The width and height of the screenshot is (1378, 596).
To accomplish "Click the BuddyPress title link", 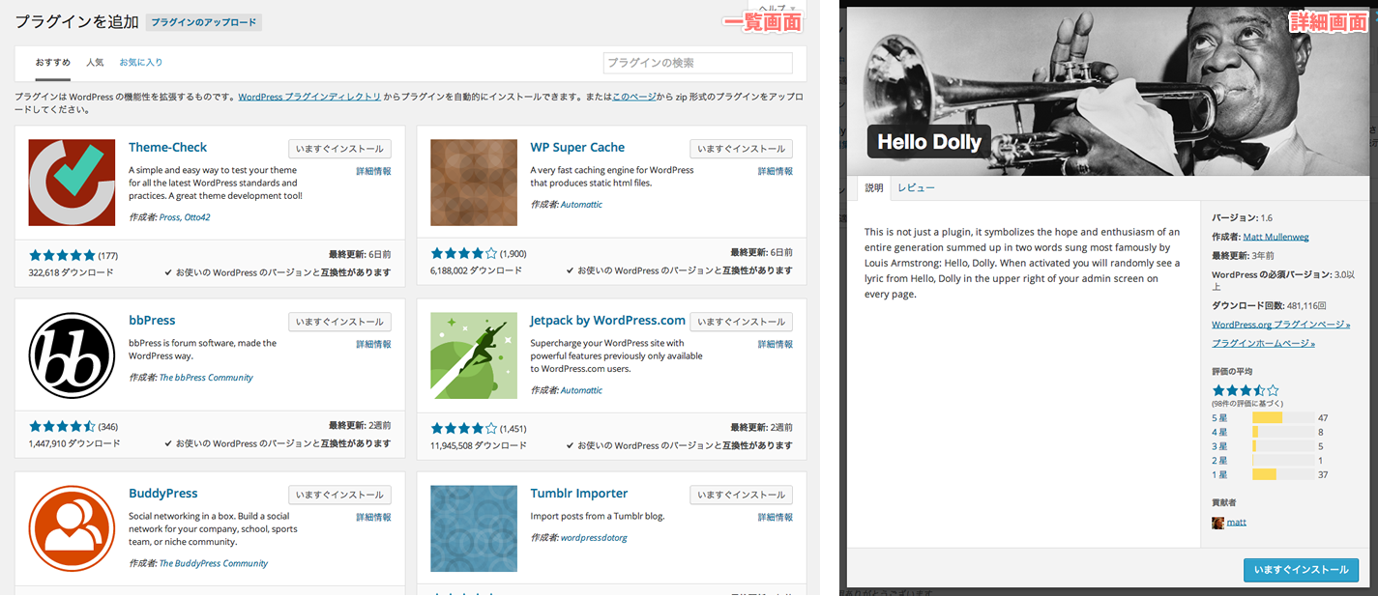I will pyautogui.click(x=165, y=494).
